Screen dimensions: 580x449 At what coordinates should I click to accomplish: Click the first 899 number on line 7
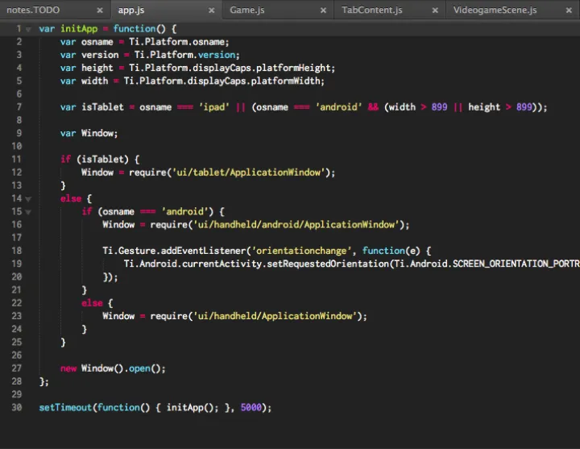(439, 107)
